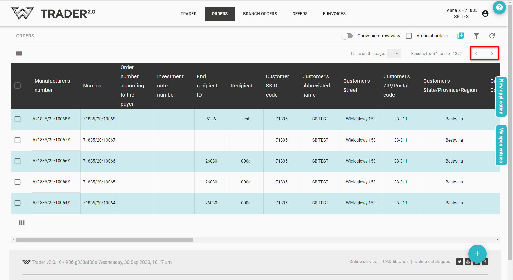Click the horizontal table scrollbar thumb

tap(105, 240)
